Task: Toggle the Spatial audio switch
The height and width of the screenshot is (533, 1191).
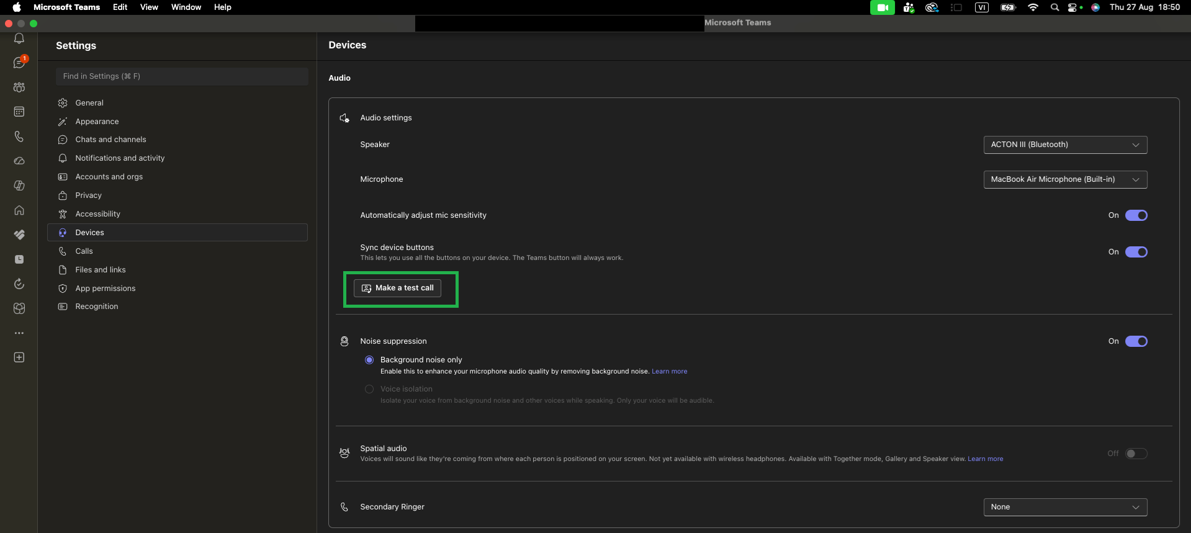Action: click(x=1136, y=454)
